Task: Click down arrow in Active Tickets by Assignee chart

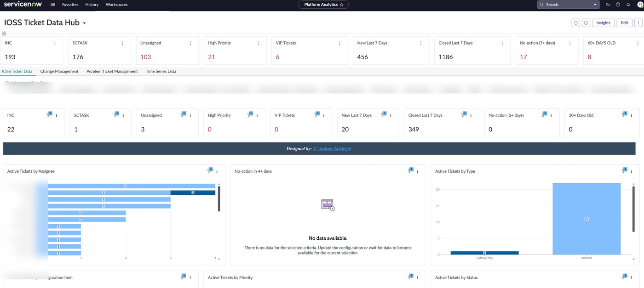Action: 219,259
